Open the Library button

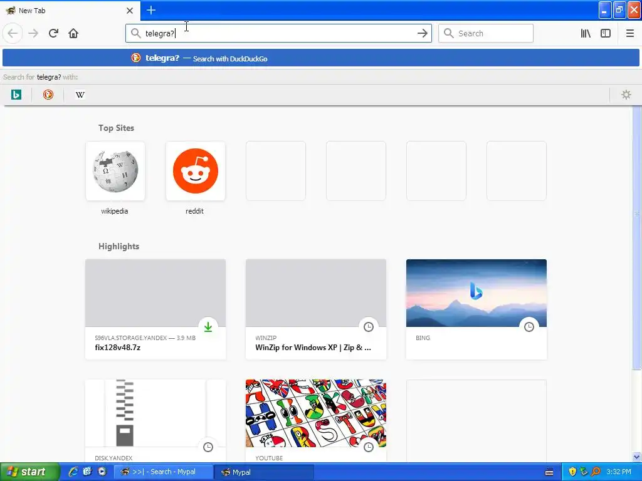pyautogui.click(x=586, y=33)
